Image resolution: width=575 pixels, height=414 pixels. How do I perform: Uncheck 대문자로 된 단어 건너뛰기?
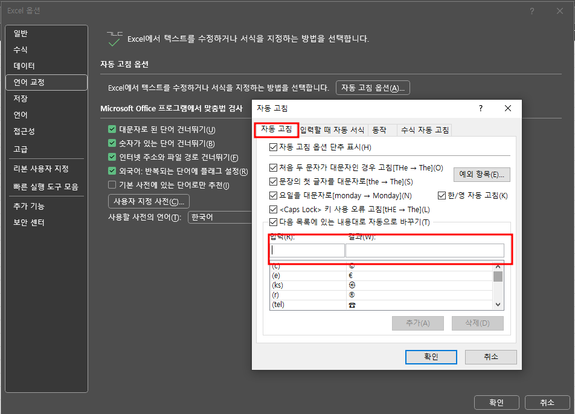(x=112, y=129)
